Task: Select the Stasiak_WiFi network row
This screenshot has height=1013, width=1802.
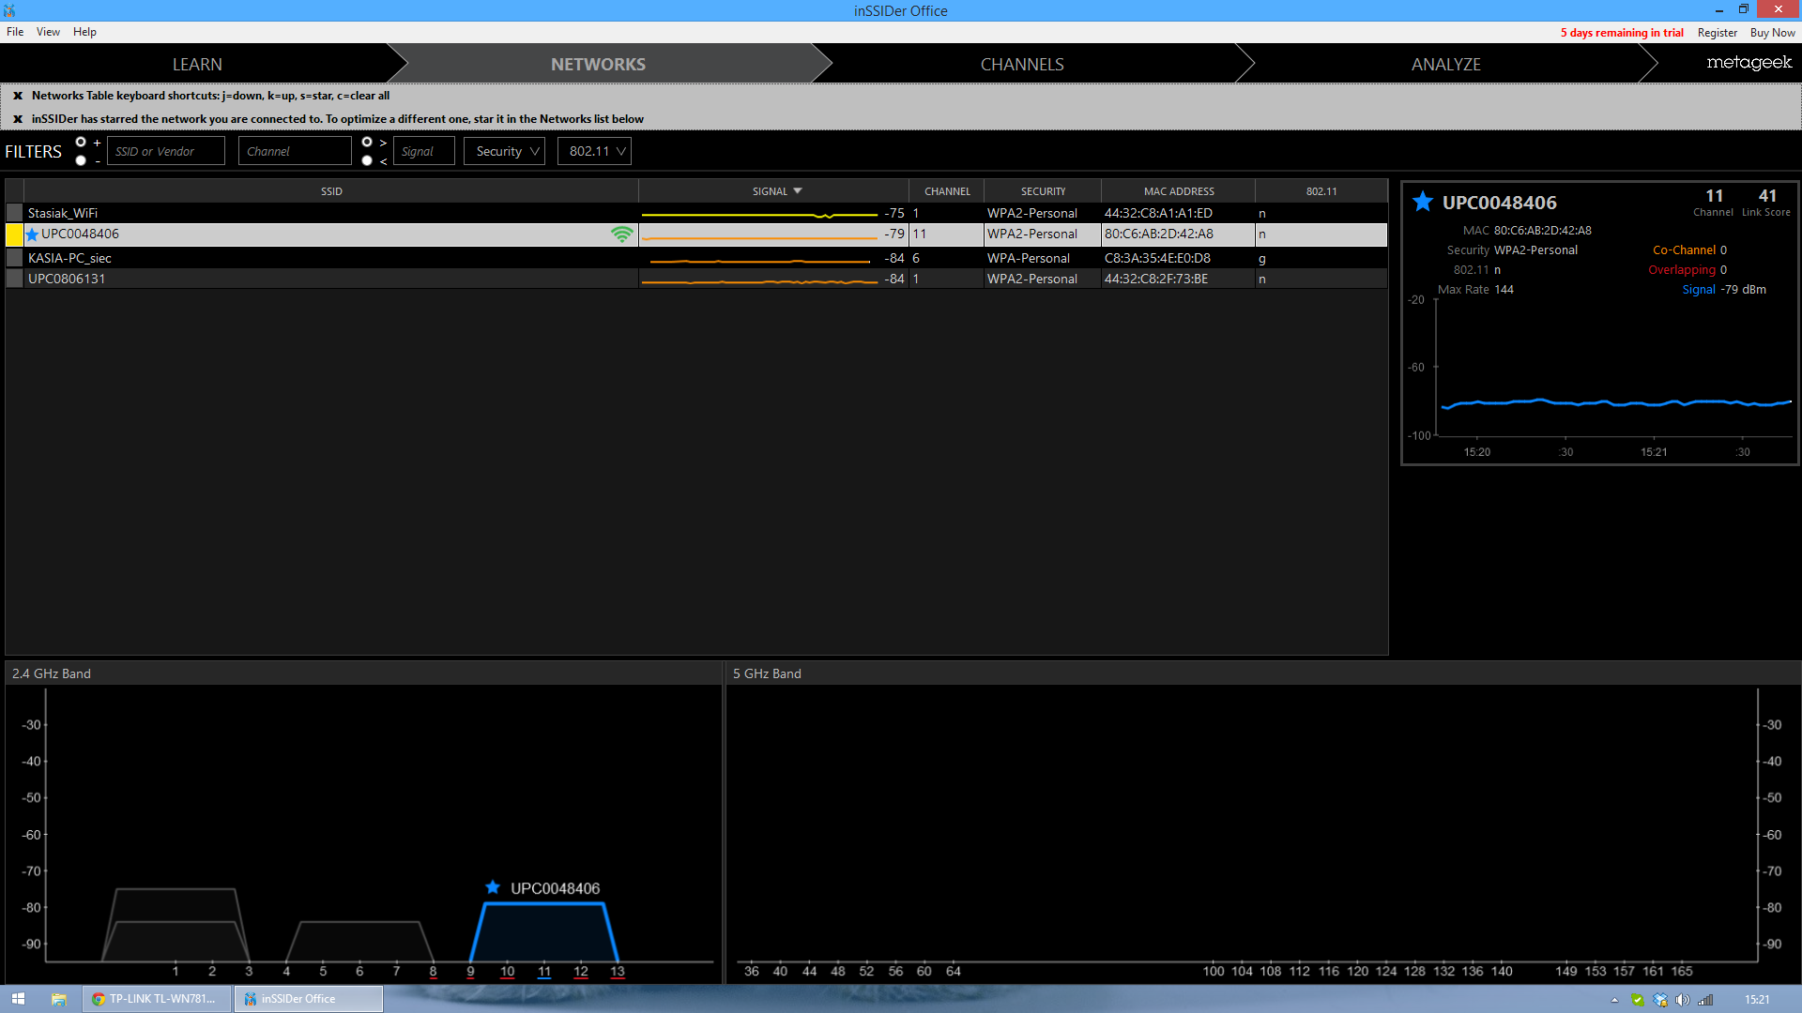Action: pyautogui.click(x=696, y=213)
